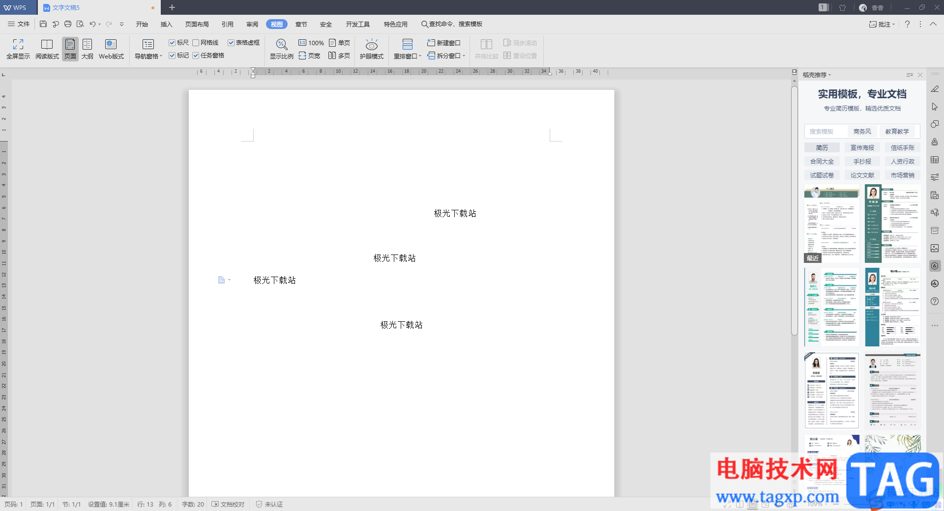Click the print icon in quick toolbar
This screenshot has width=944, height=511.
pyautogui.click(x=68, y=24)
